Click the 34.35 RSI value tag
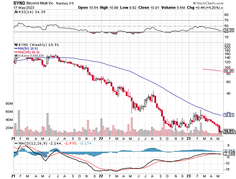The image size is (236, 179). coord(228,30)
